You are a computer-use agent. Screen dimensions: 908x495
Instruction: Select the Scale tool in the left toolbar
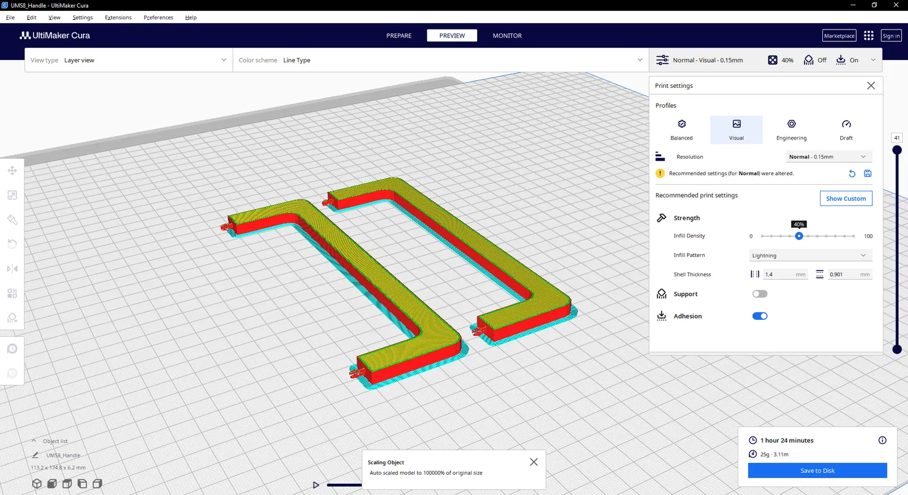[12, 195]
